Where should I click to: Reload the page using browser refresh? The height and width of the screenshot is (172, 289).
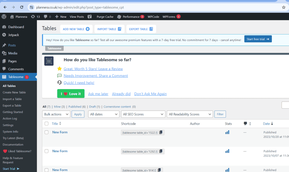click(22, 7)
